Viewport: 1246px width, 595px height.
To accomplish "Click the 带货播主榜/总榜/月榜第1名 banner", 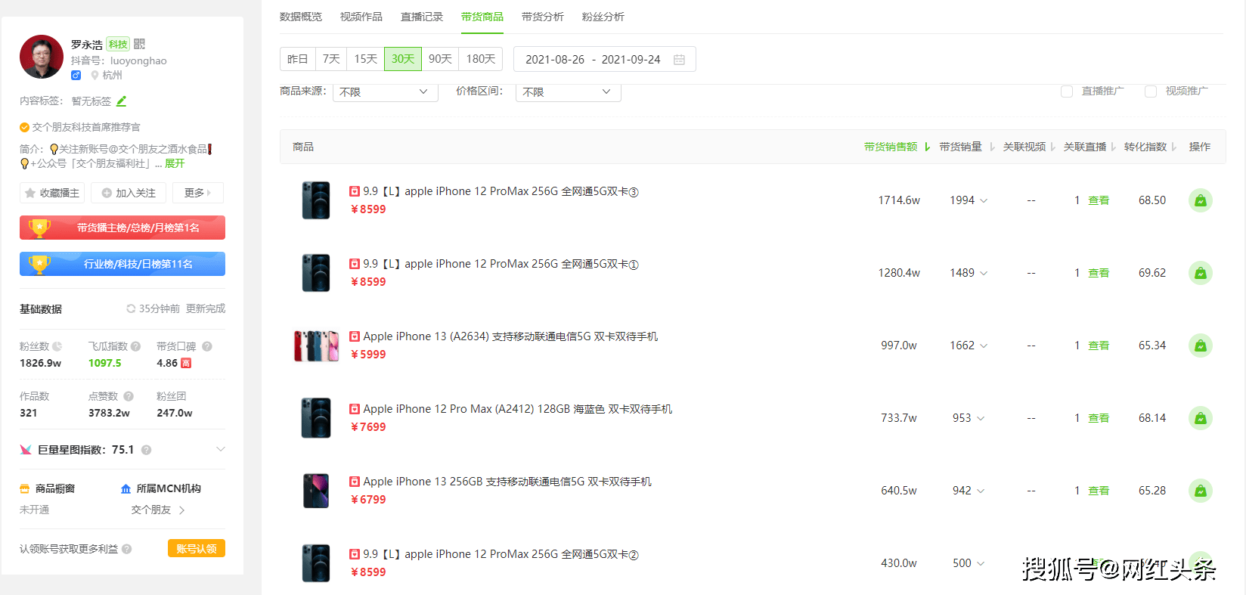I will [x=122, y=228].
